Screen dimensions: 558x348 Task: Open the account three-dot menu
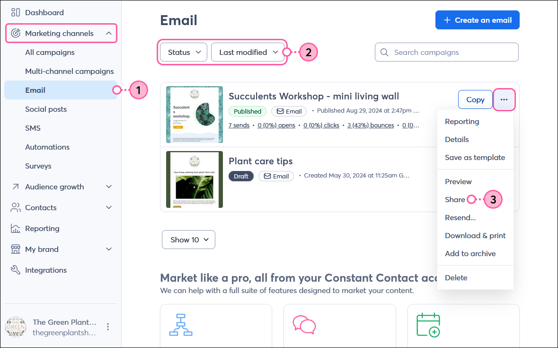(x=108, y=327)
